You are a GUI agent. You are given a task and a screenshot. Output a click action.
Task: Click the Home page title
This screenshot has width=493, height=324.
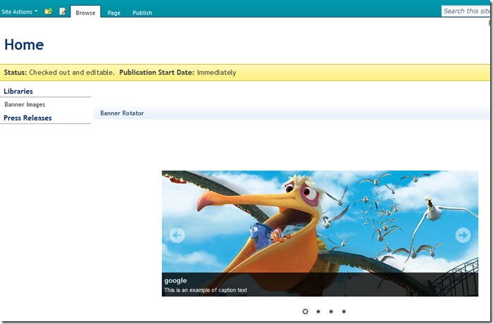[x=24, y=44]
